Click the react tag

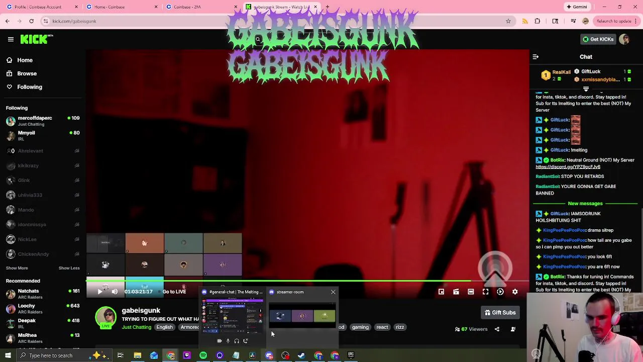tap(382, 327)
